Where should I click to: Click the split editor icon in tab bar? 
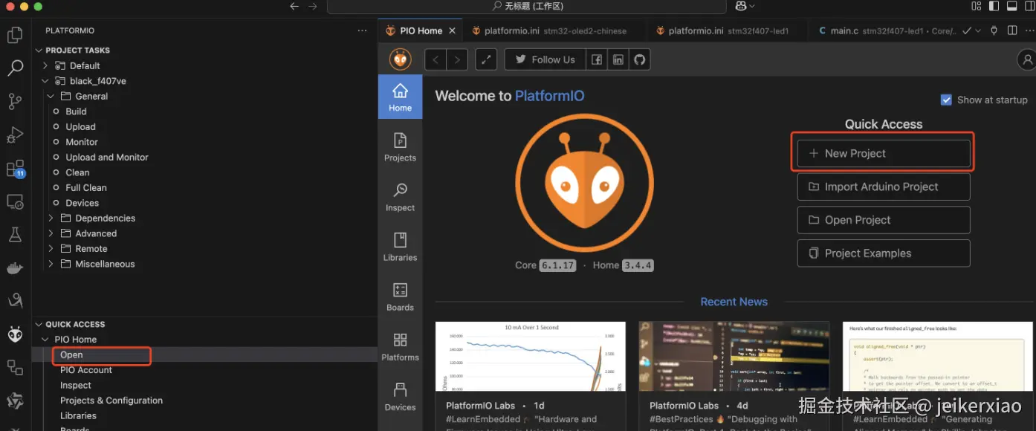click(x=1011, y=30)
